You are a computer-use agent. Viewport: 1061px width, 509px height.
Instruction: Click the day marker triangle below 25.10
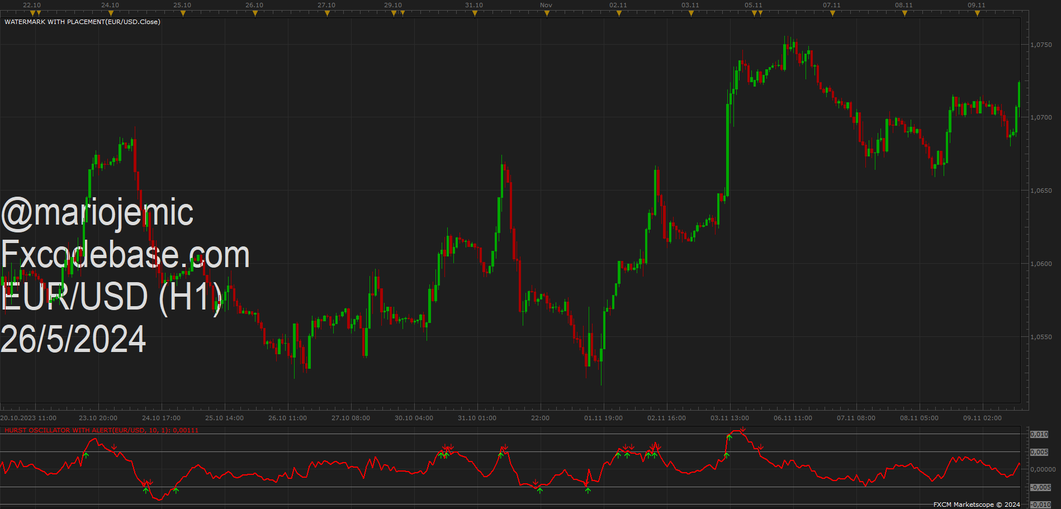pyautogui.click(x=183, y=13)
